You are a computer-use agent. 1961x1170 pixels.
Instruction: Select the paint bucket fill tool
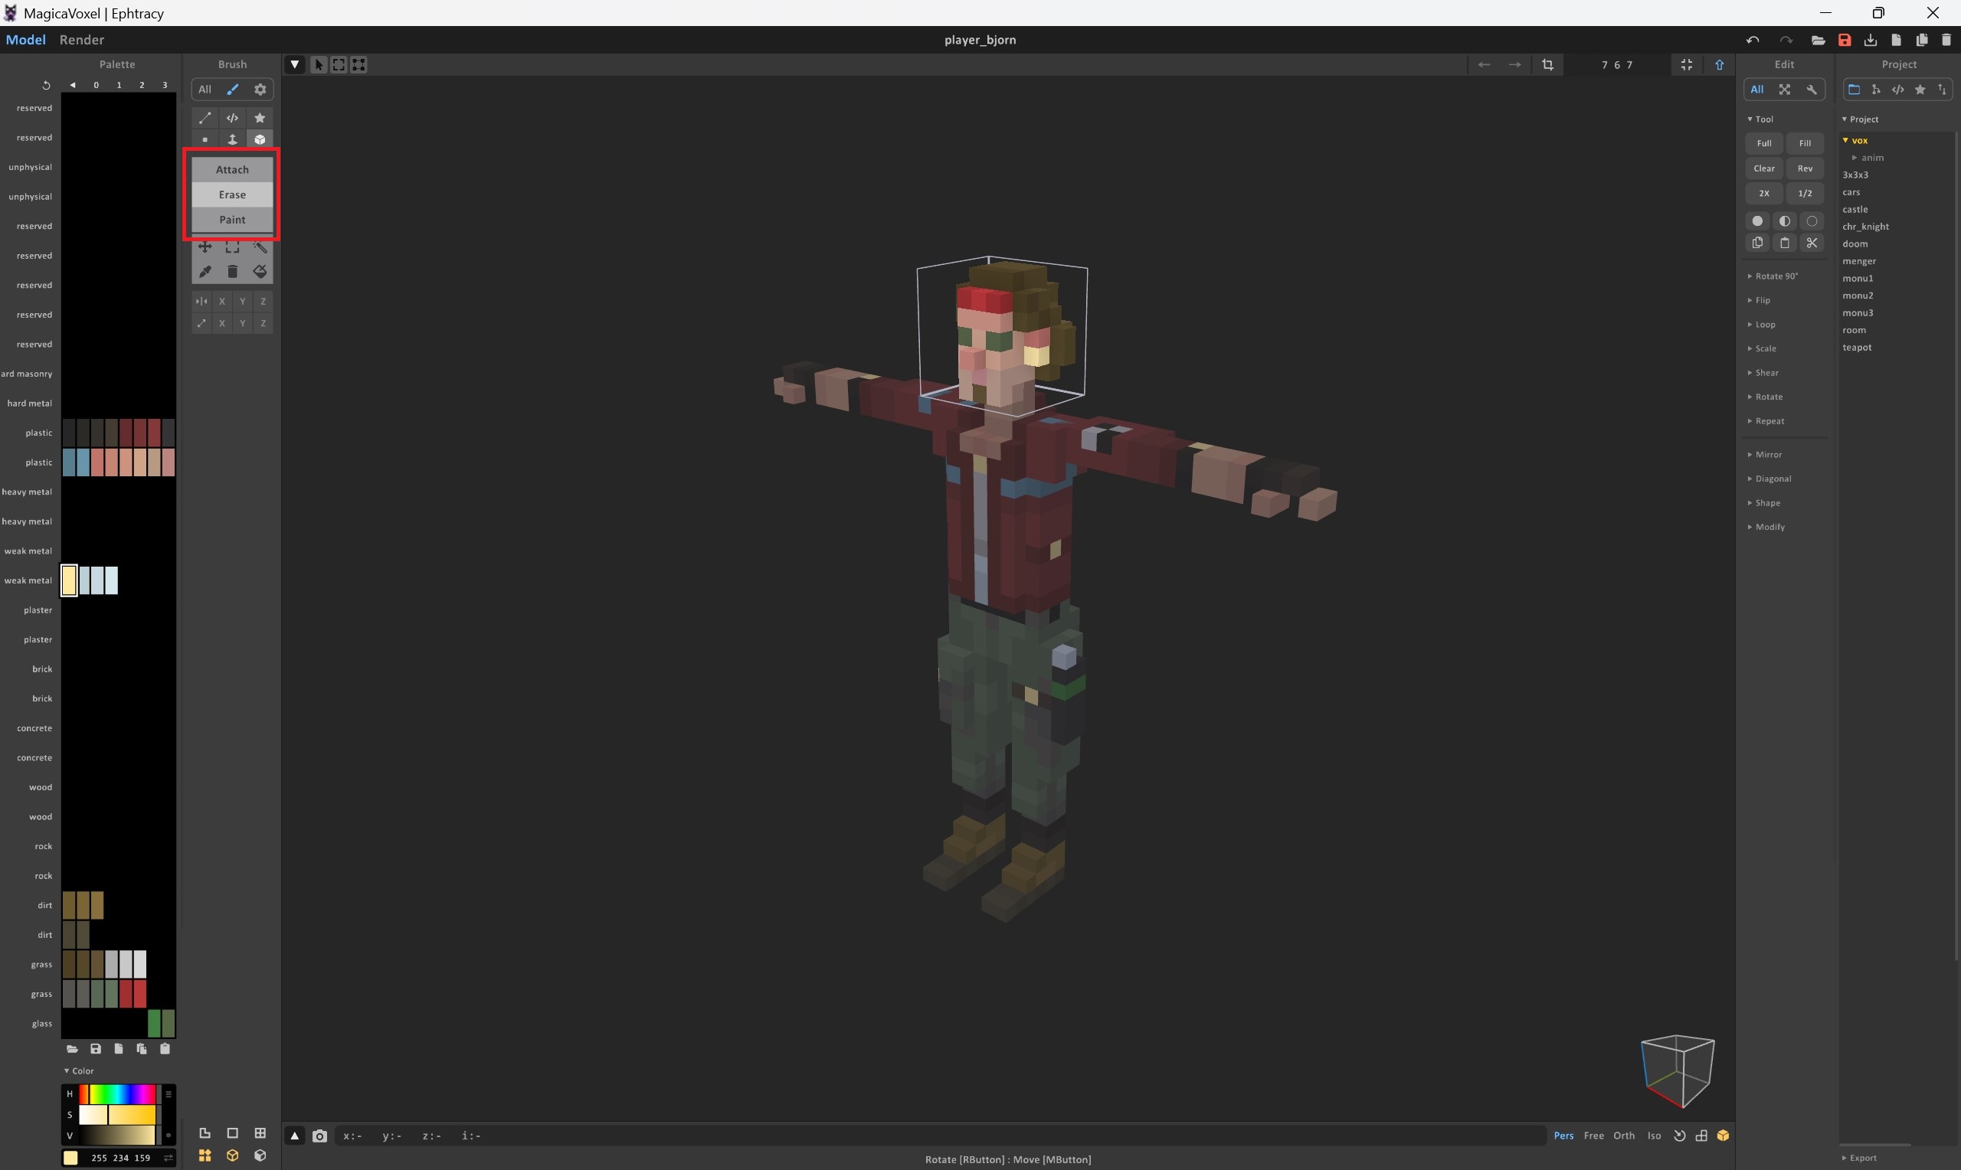click(x=260, y=272)
